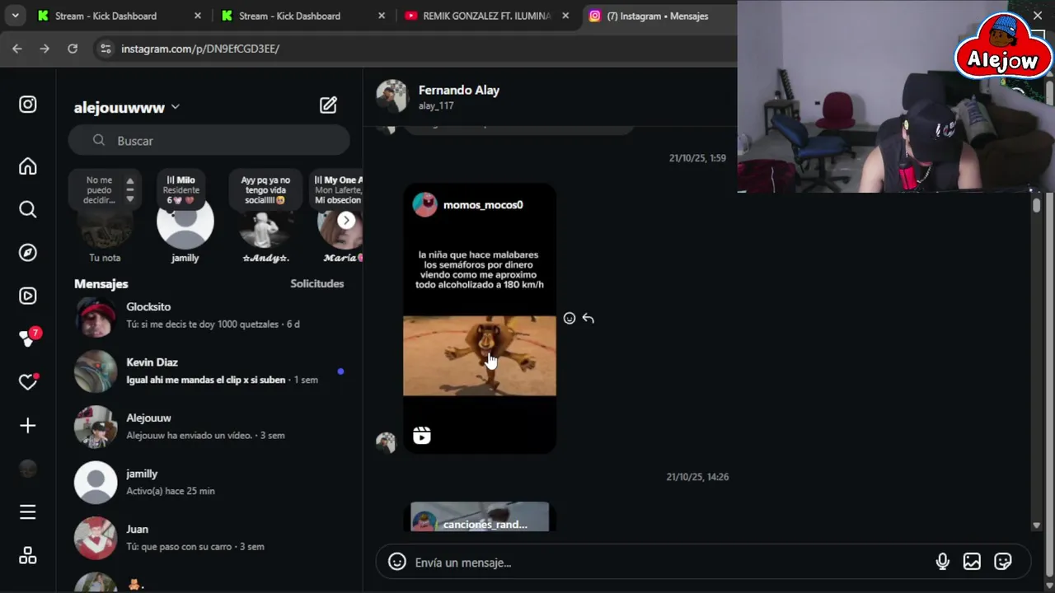Viewport: 1055px width, 593px height.
Task: View site information icon in address bar
Action: click(105, 49)
